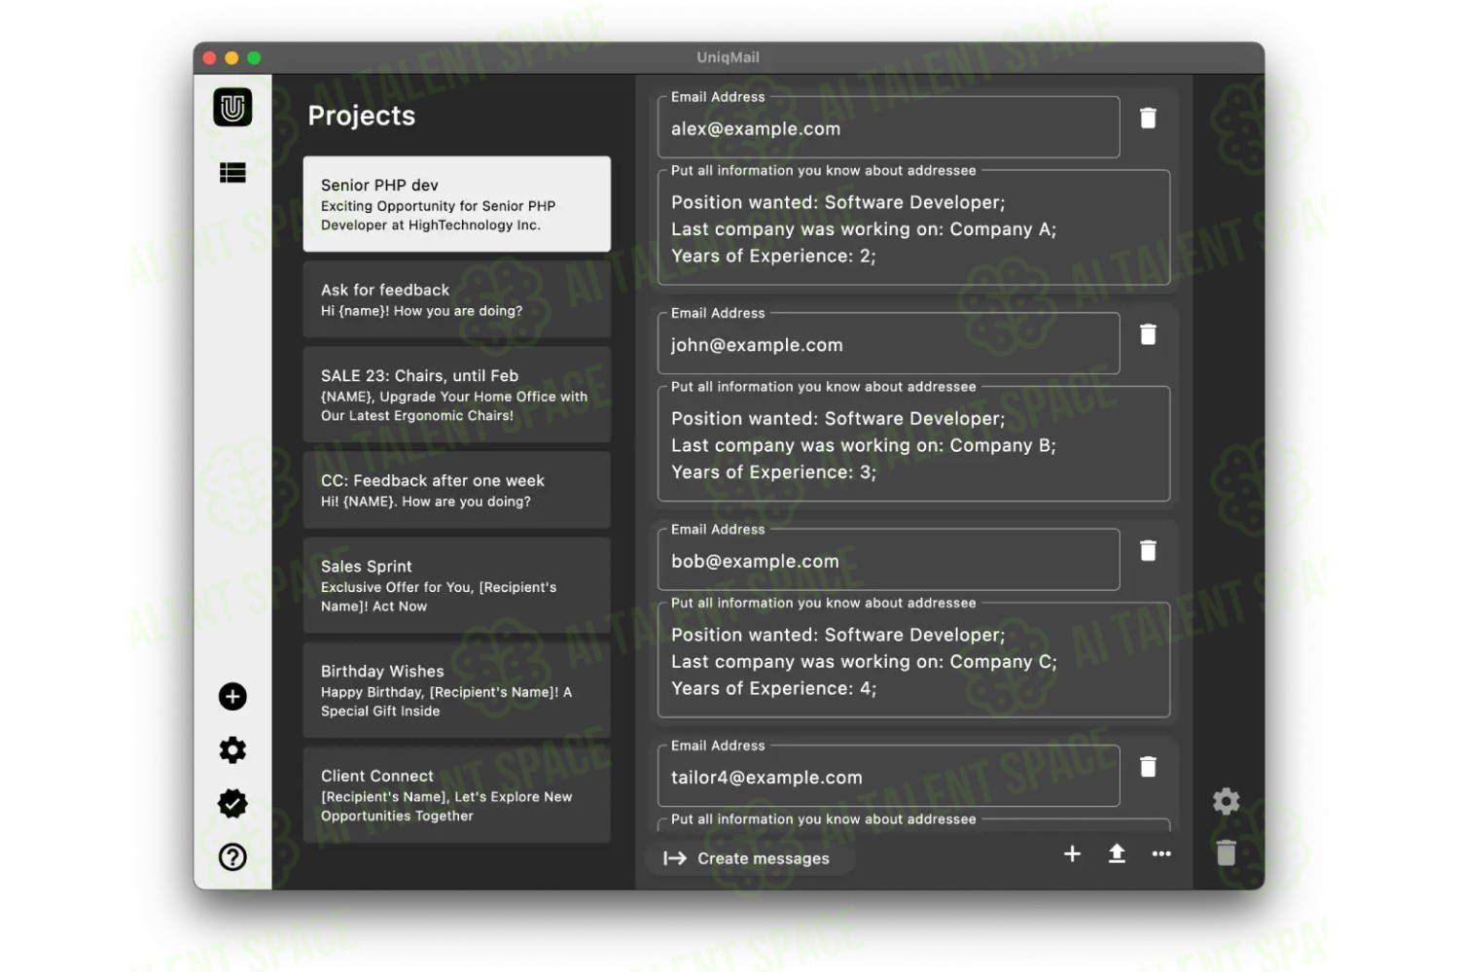
Task: Open the projects list view icon
Action: coord(232,173)
